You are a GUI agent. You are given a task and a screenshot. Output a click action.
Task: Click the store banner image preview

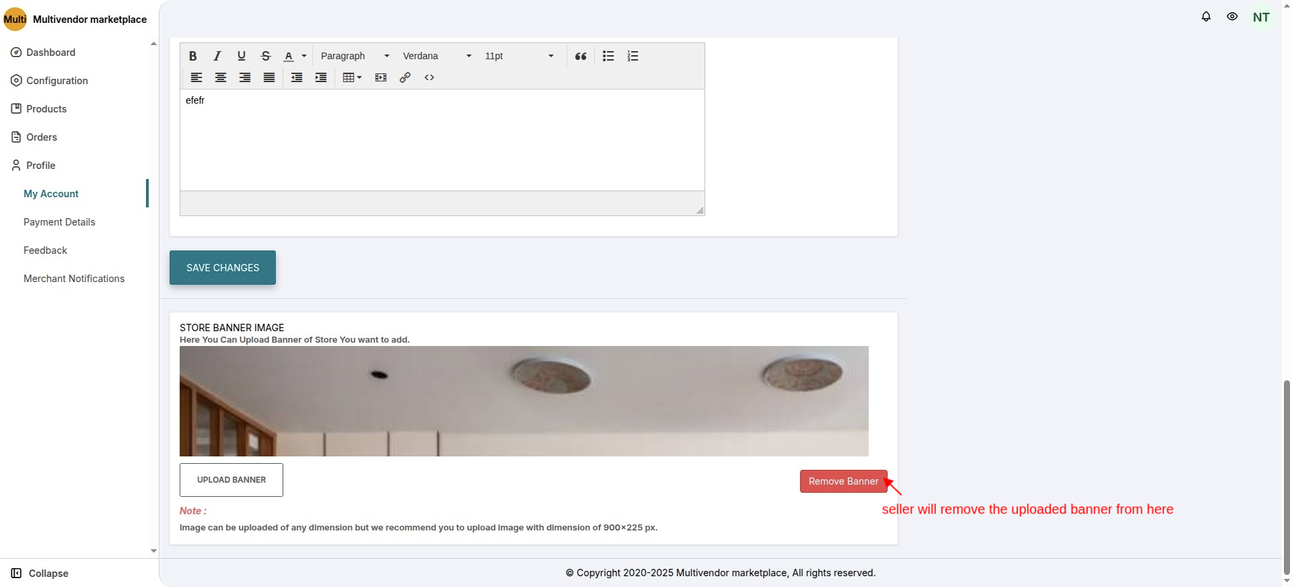click(524, 401)
